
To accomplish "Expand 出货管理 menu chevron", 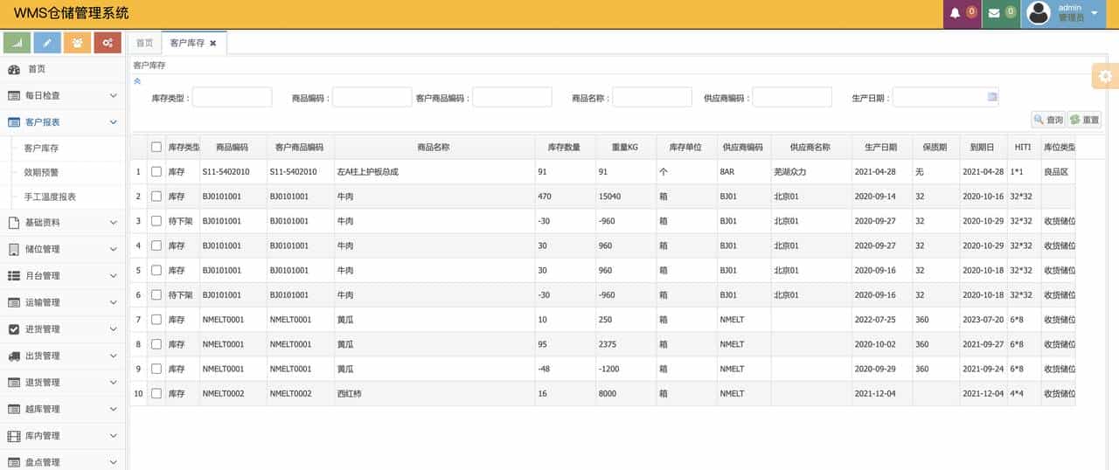I will tap(114, 356).
